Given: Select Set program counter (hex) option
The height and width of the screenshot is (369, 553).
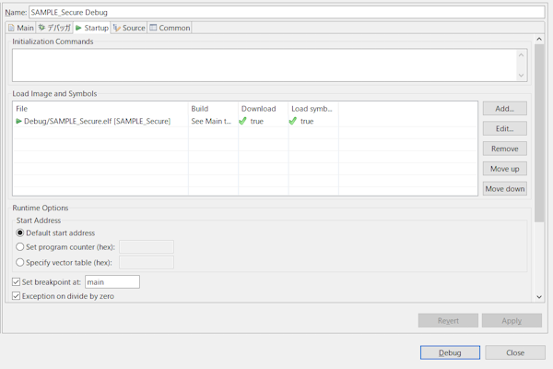Looking at the screenshot, I should [x=20, y=246].
